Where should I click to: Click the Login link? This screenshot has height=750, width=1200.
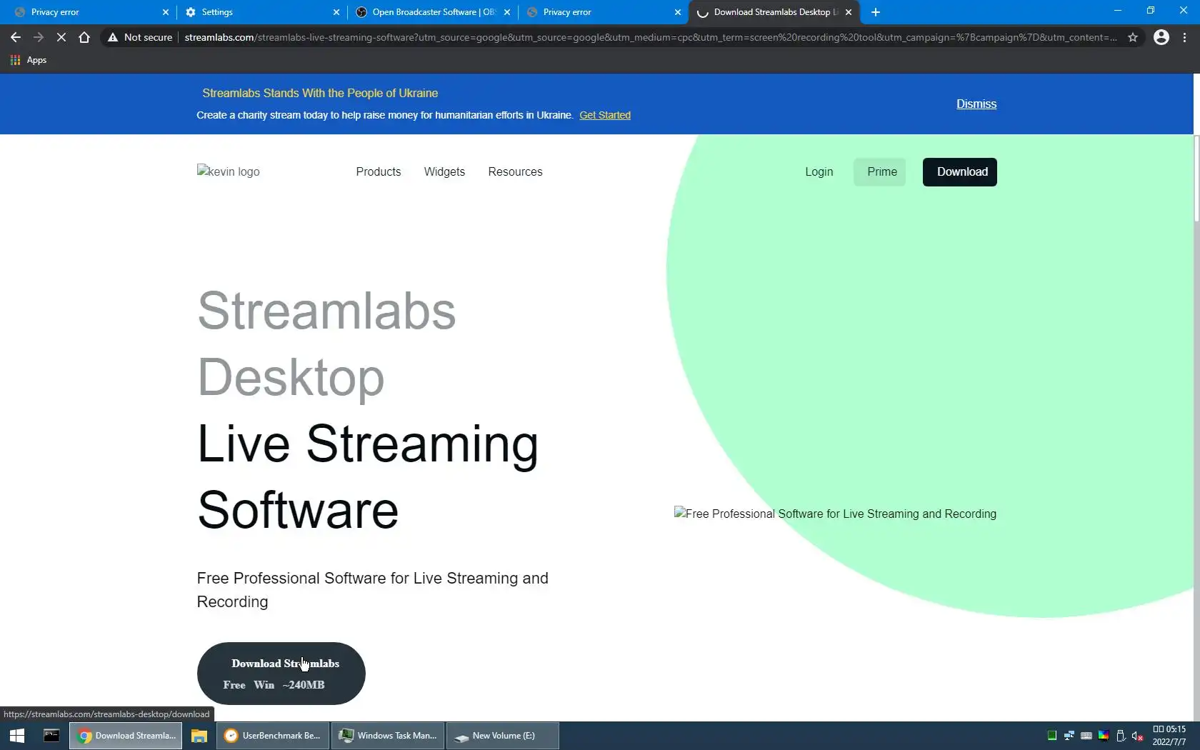819,172
